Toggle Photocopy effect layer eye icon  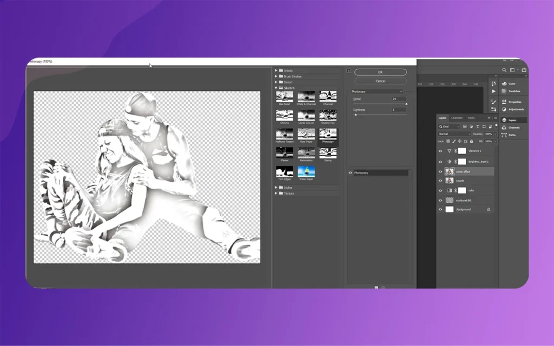(351, 173)
